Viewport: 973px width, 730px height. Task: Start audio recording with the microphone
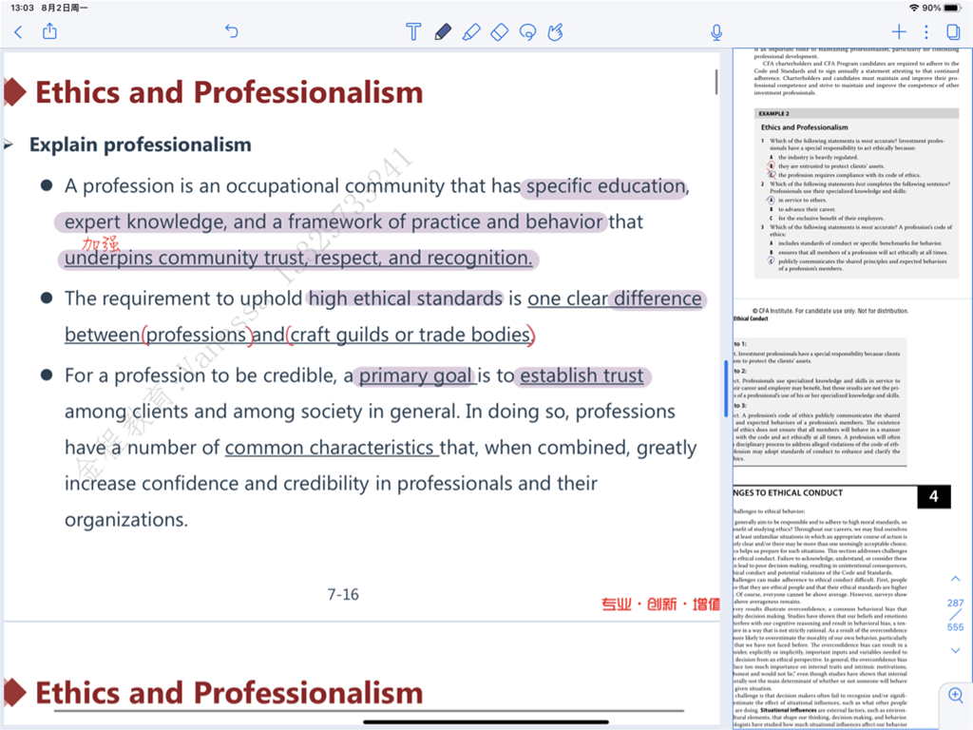coord(717,32)
